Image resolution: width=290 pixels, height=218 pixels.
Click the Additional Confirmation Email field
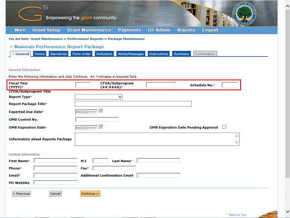159,175
